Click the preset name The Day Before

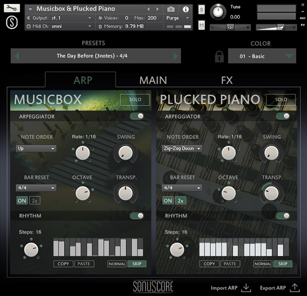(x=92, y=56)
